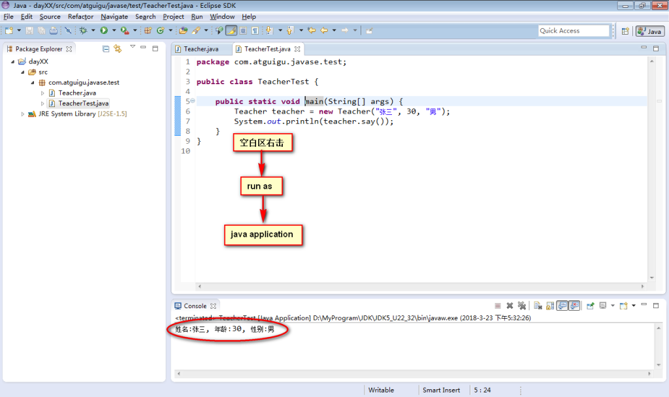Collapse the src folder node
Image resolution: width=669 pixels, height=397 pixels.
coord(23,72)
